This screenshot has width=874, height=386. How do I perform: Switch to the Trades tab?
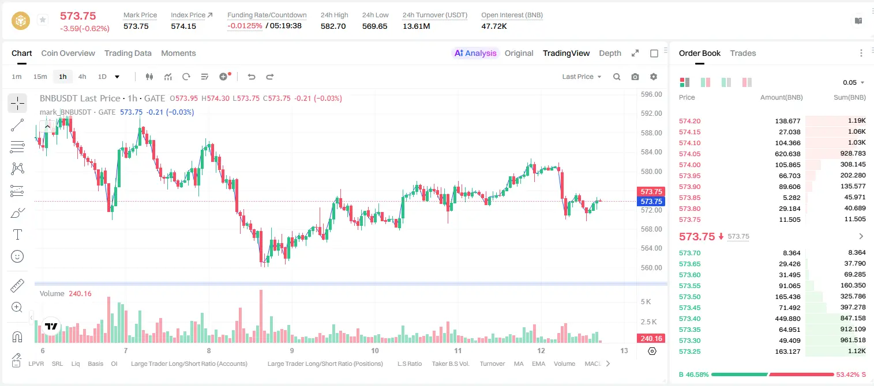pos(743,53)
